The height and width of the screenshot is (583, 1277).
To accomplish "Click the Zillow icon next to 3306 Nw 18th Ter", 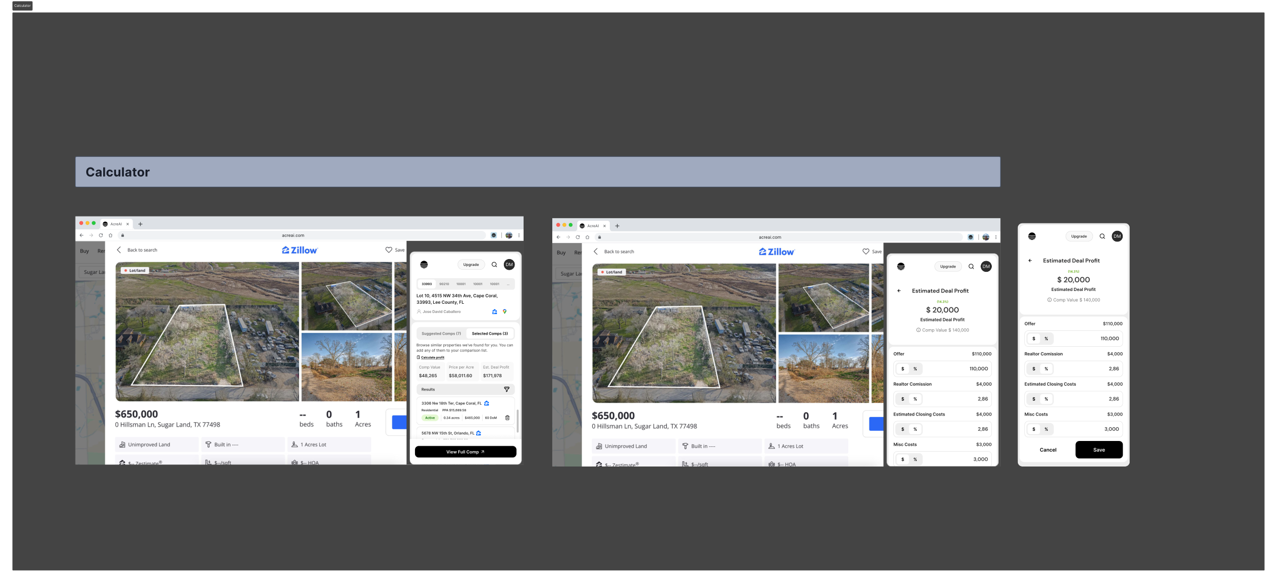I will 486,403.
